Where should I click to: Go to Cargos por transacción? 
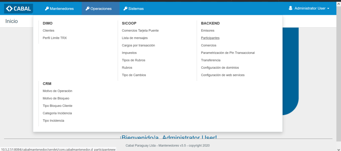139,45
